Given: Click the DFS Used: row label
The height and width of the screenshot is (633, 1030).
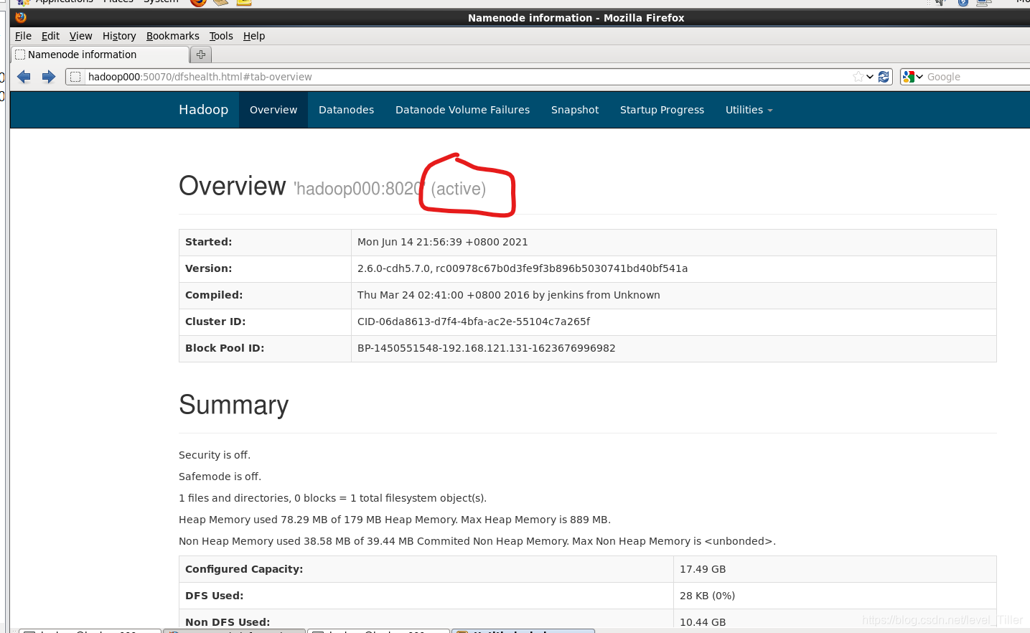Looking at the screenshot, I should 214,596.
